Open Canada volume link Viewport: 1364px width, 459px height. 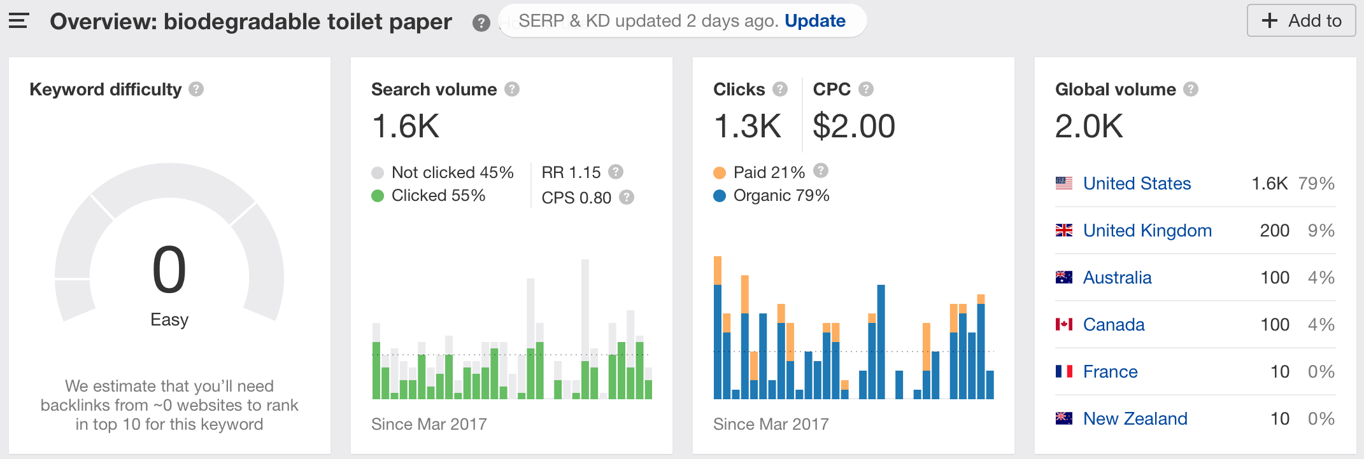pos(1114,325)
